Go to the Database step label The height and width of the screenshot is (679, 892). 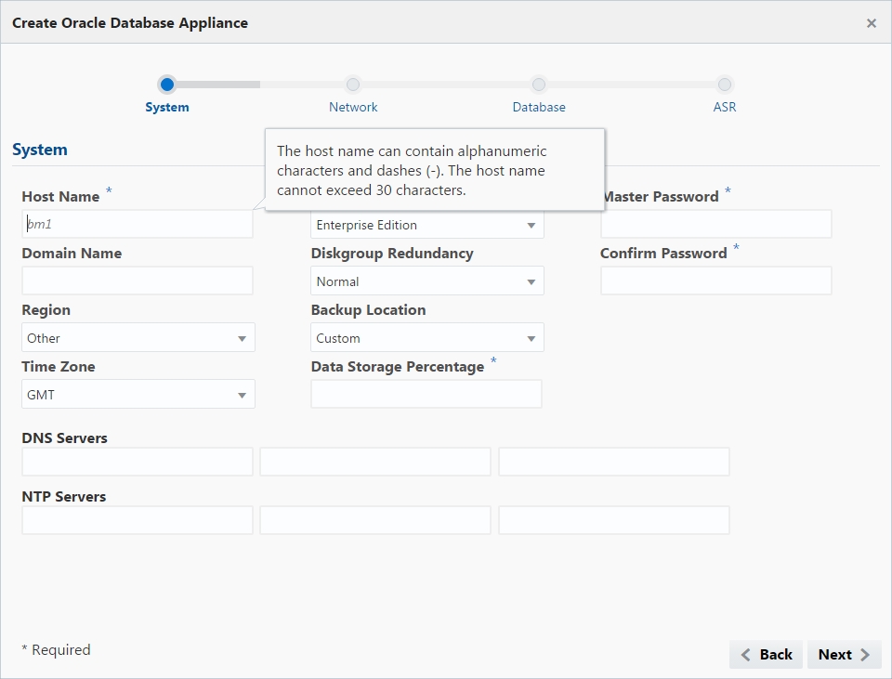(x=539, y=107)
